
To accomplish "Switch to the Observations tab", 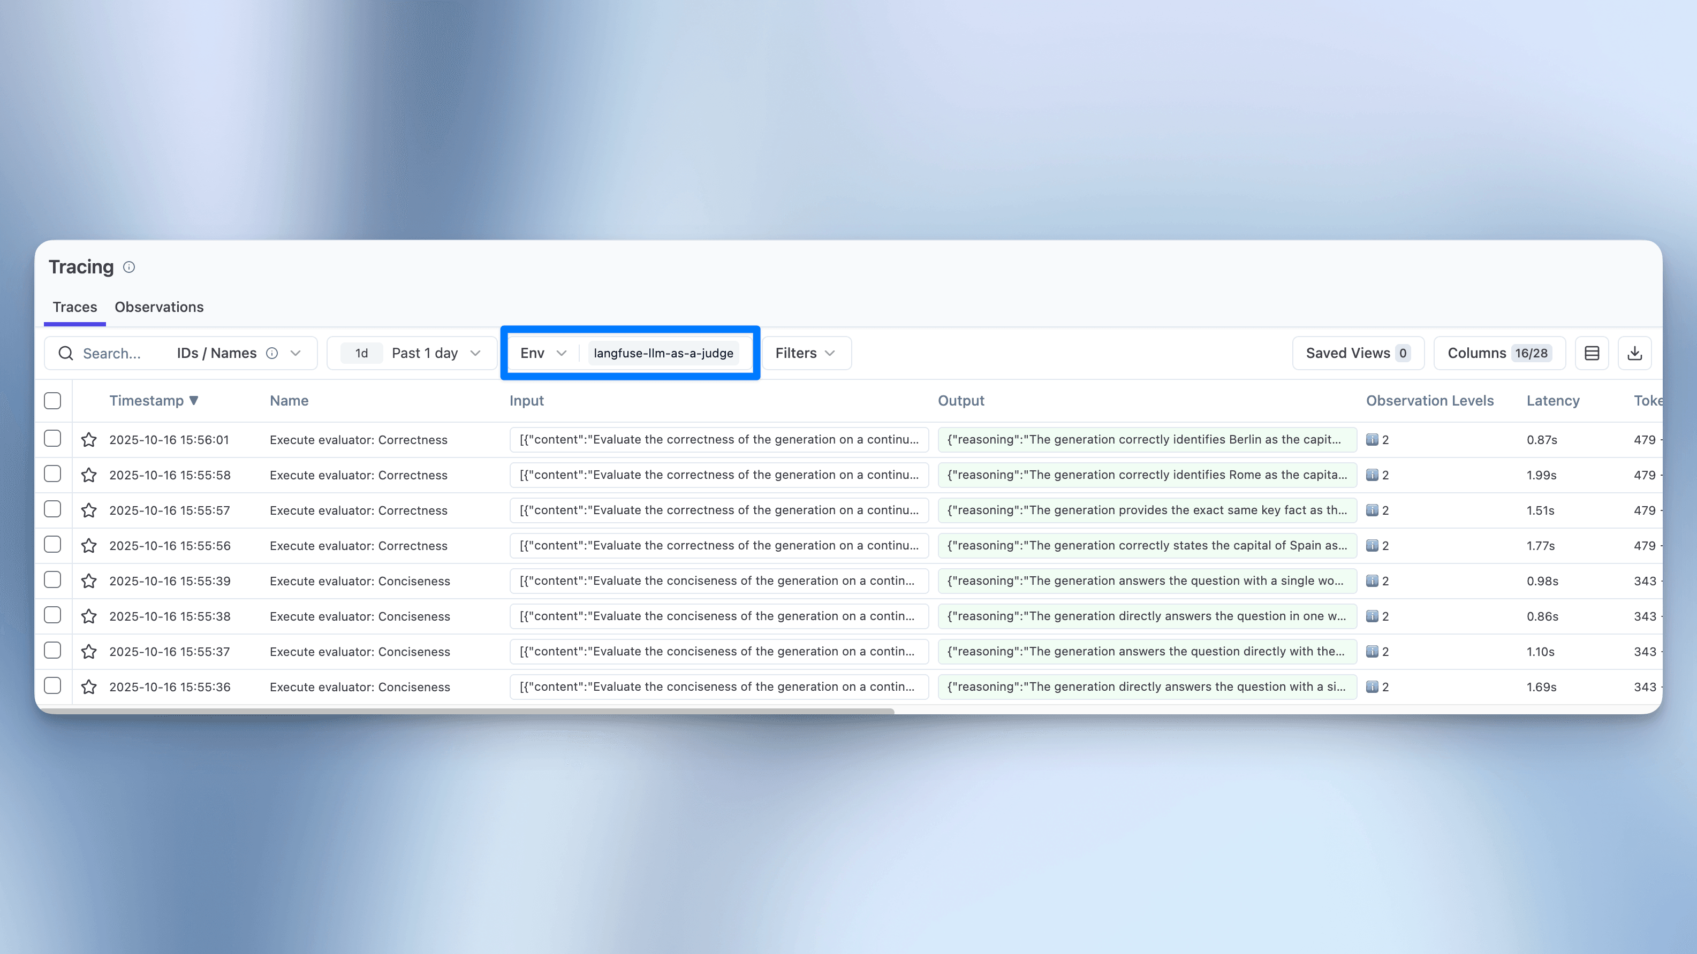I will point(159,307).
